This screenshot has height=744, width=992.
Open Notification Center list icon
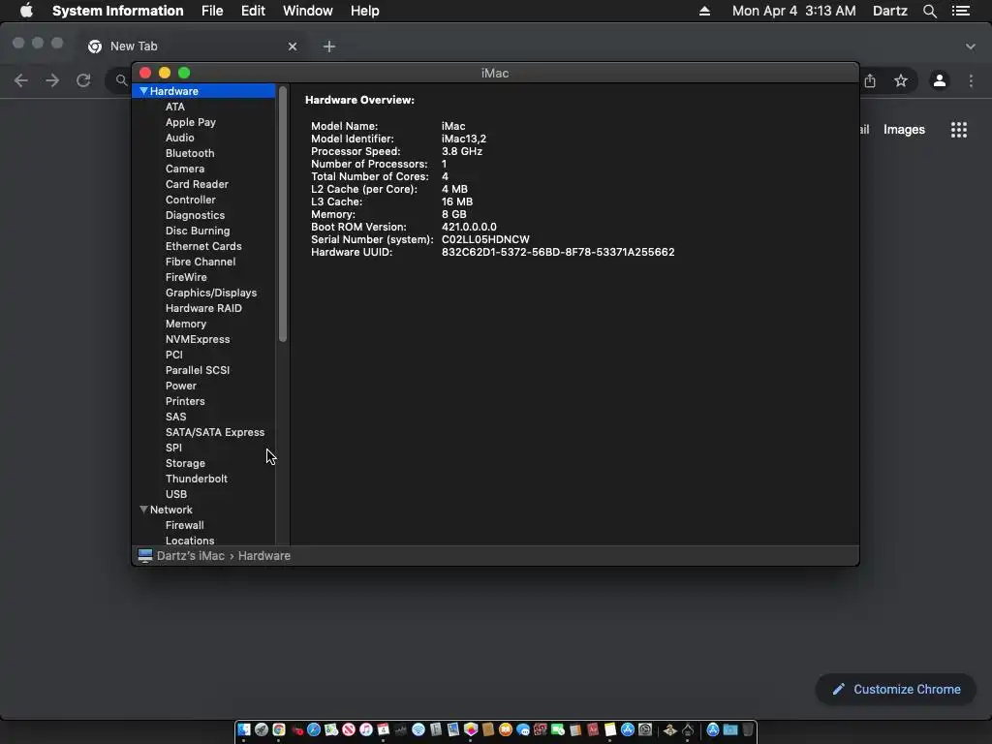(961, 11)
